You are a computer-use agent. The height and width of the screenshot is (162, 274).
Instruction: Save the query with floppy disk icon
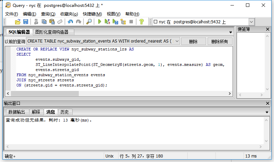coord(26,22)
